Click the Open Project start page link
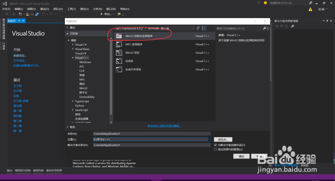The height and width of the screenshot is (181, 335). pos(20,61)
